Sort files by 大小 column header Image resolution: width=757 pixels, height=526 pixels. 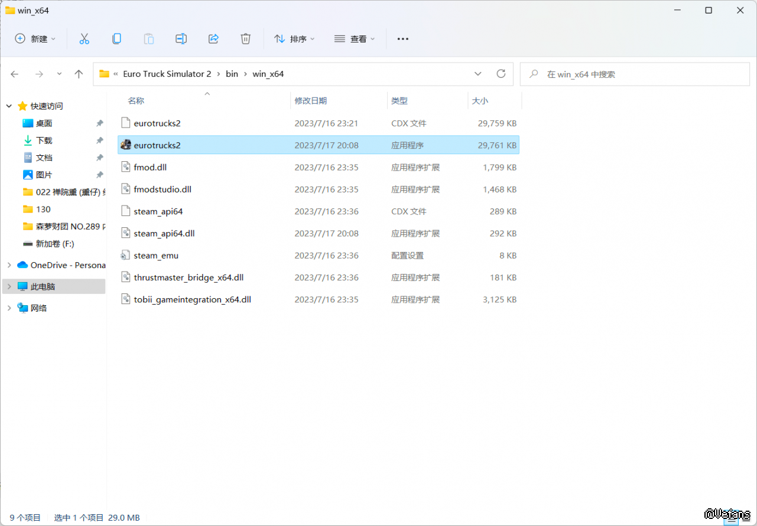click(x=480, y=101)
